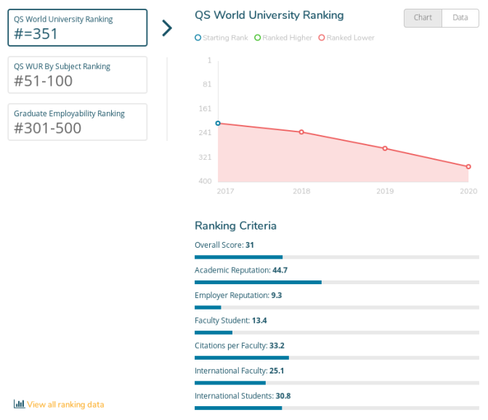
Task: Click the Academic Reputation score bar
Action: click(x=337, y=283)
